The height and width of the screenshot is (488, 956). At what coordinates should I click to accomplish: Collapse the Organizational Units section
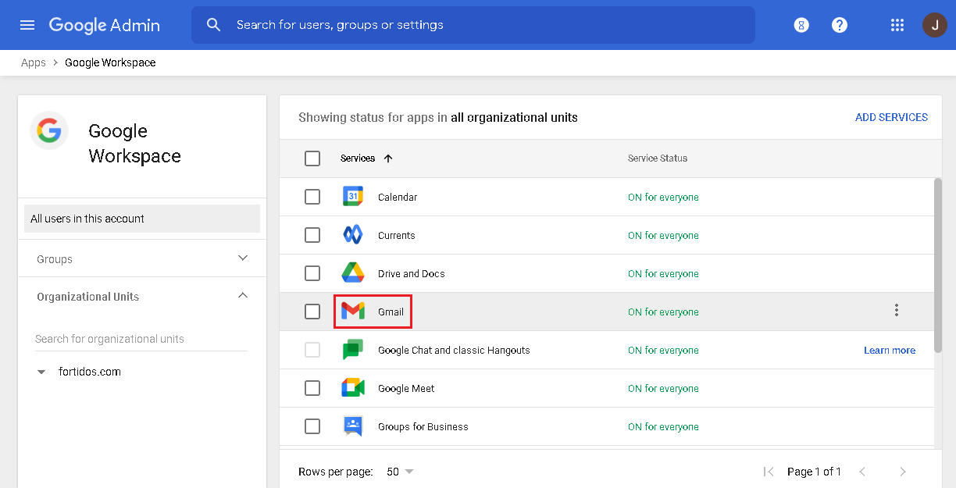pos(242,296)
